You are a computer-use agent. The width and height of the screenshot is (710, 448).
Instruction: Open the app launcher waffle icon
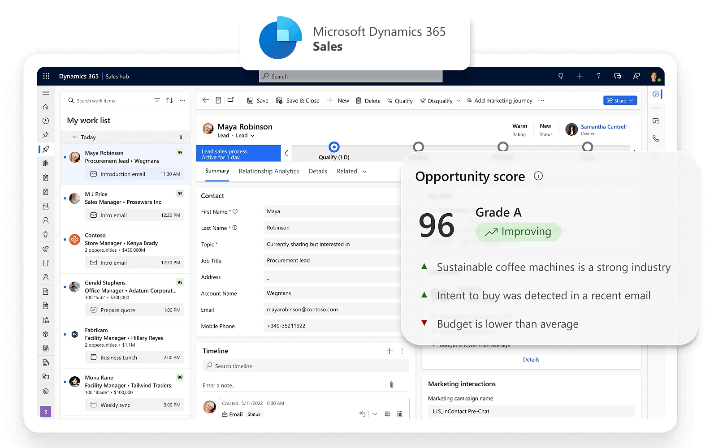pyautogui.click(x=46, y=76)
